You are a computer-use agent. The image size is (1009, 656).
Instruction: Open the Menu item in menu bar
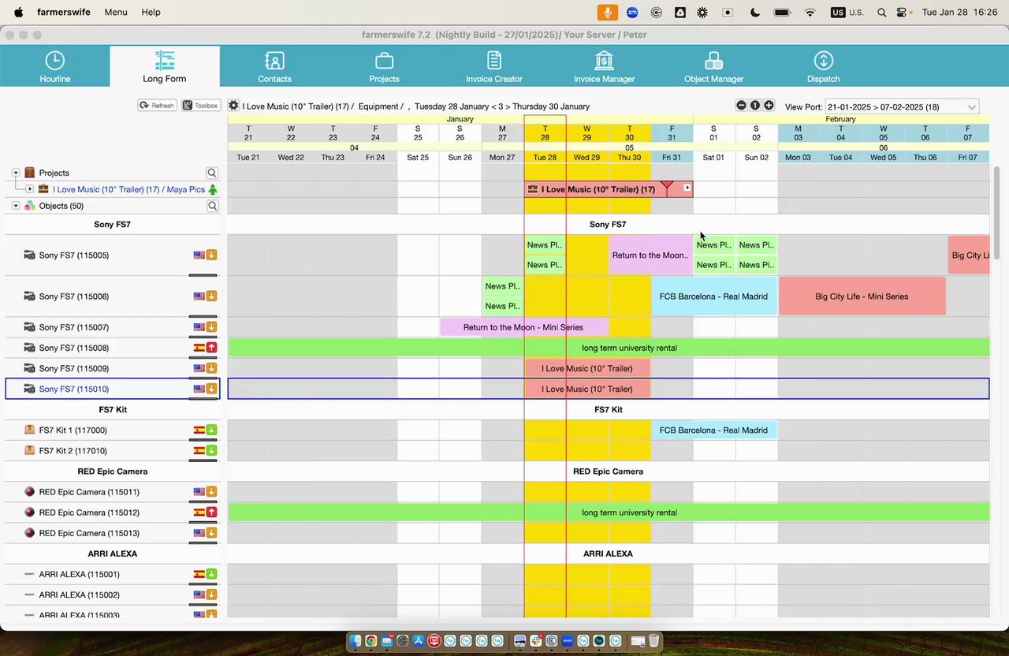pyautogui.click(x=116, y=12)
